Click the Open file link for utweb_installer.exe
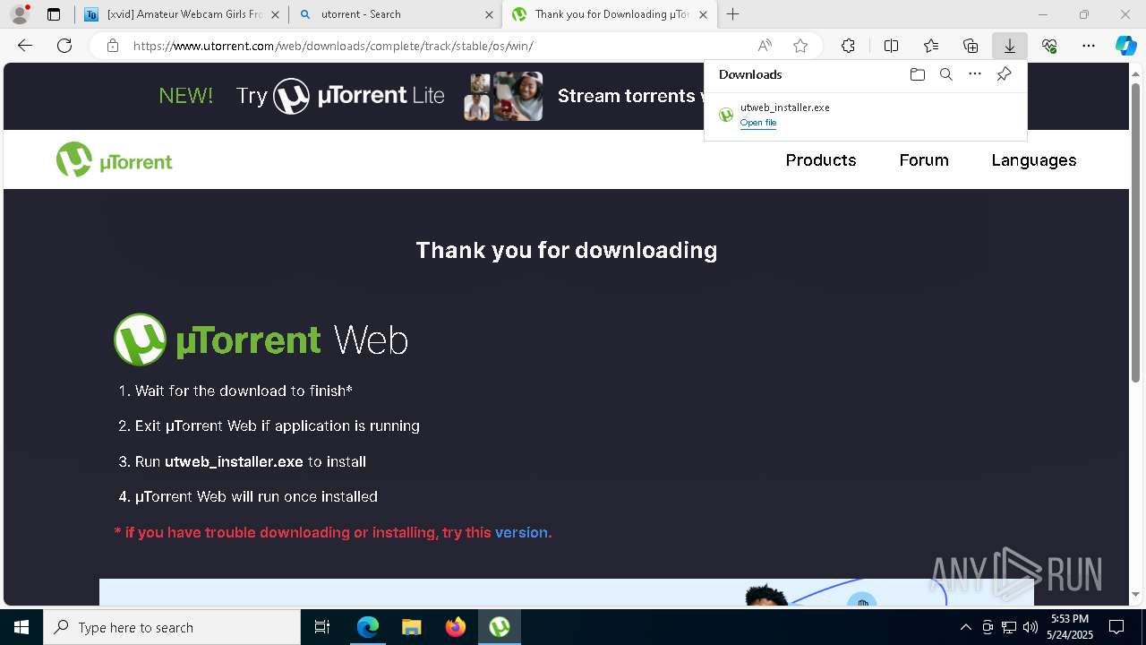This screenshot has height=645, width=1146. pyautogui.click(x=758, y=123)
